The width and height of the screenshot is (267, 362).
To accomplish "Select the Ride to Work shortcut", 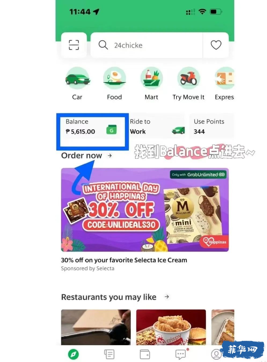I will (x=156, y=127).
